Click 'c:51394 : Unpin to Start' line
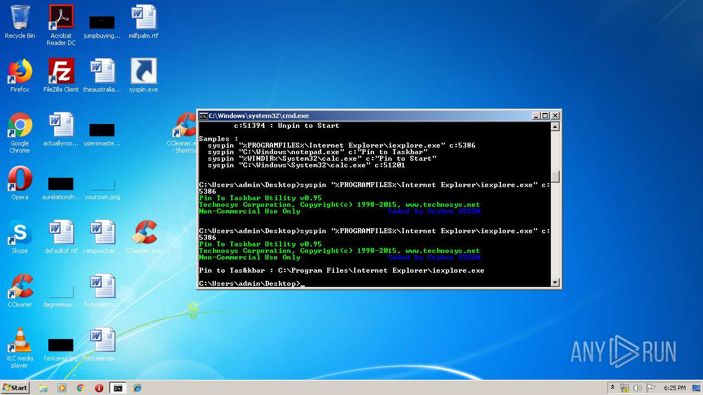 pos(287,126)
